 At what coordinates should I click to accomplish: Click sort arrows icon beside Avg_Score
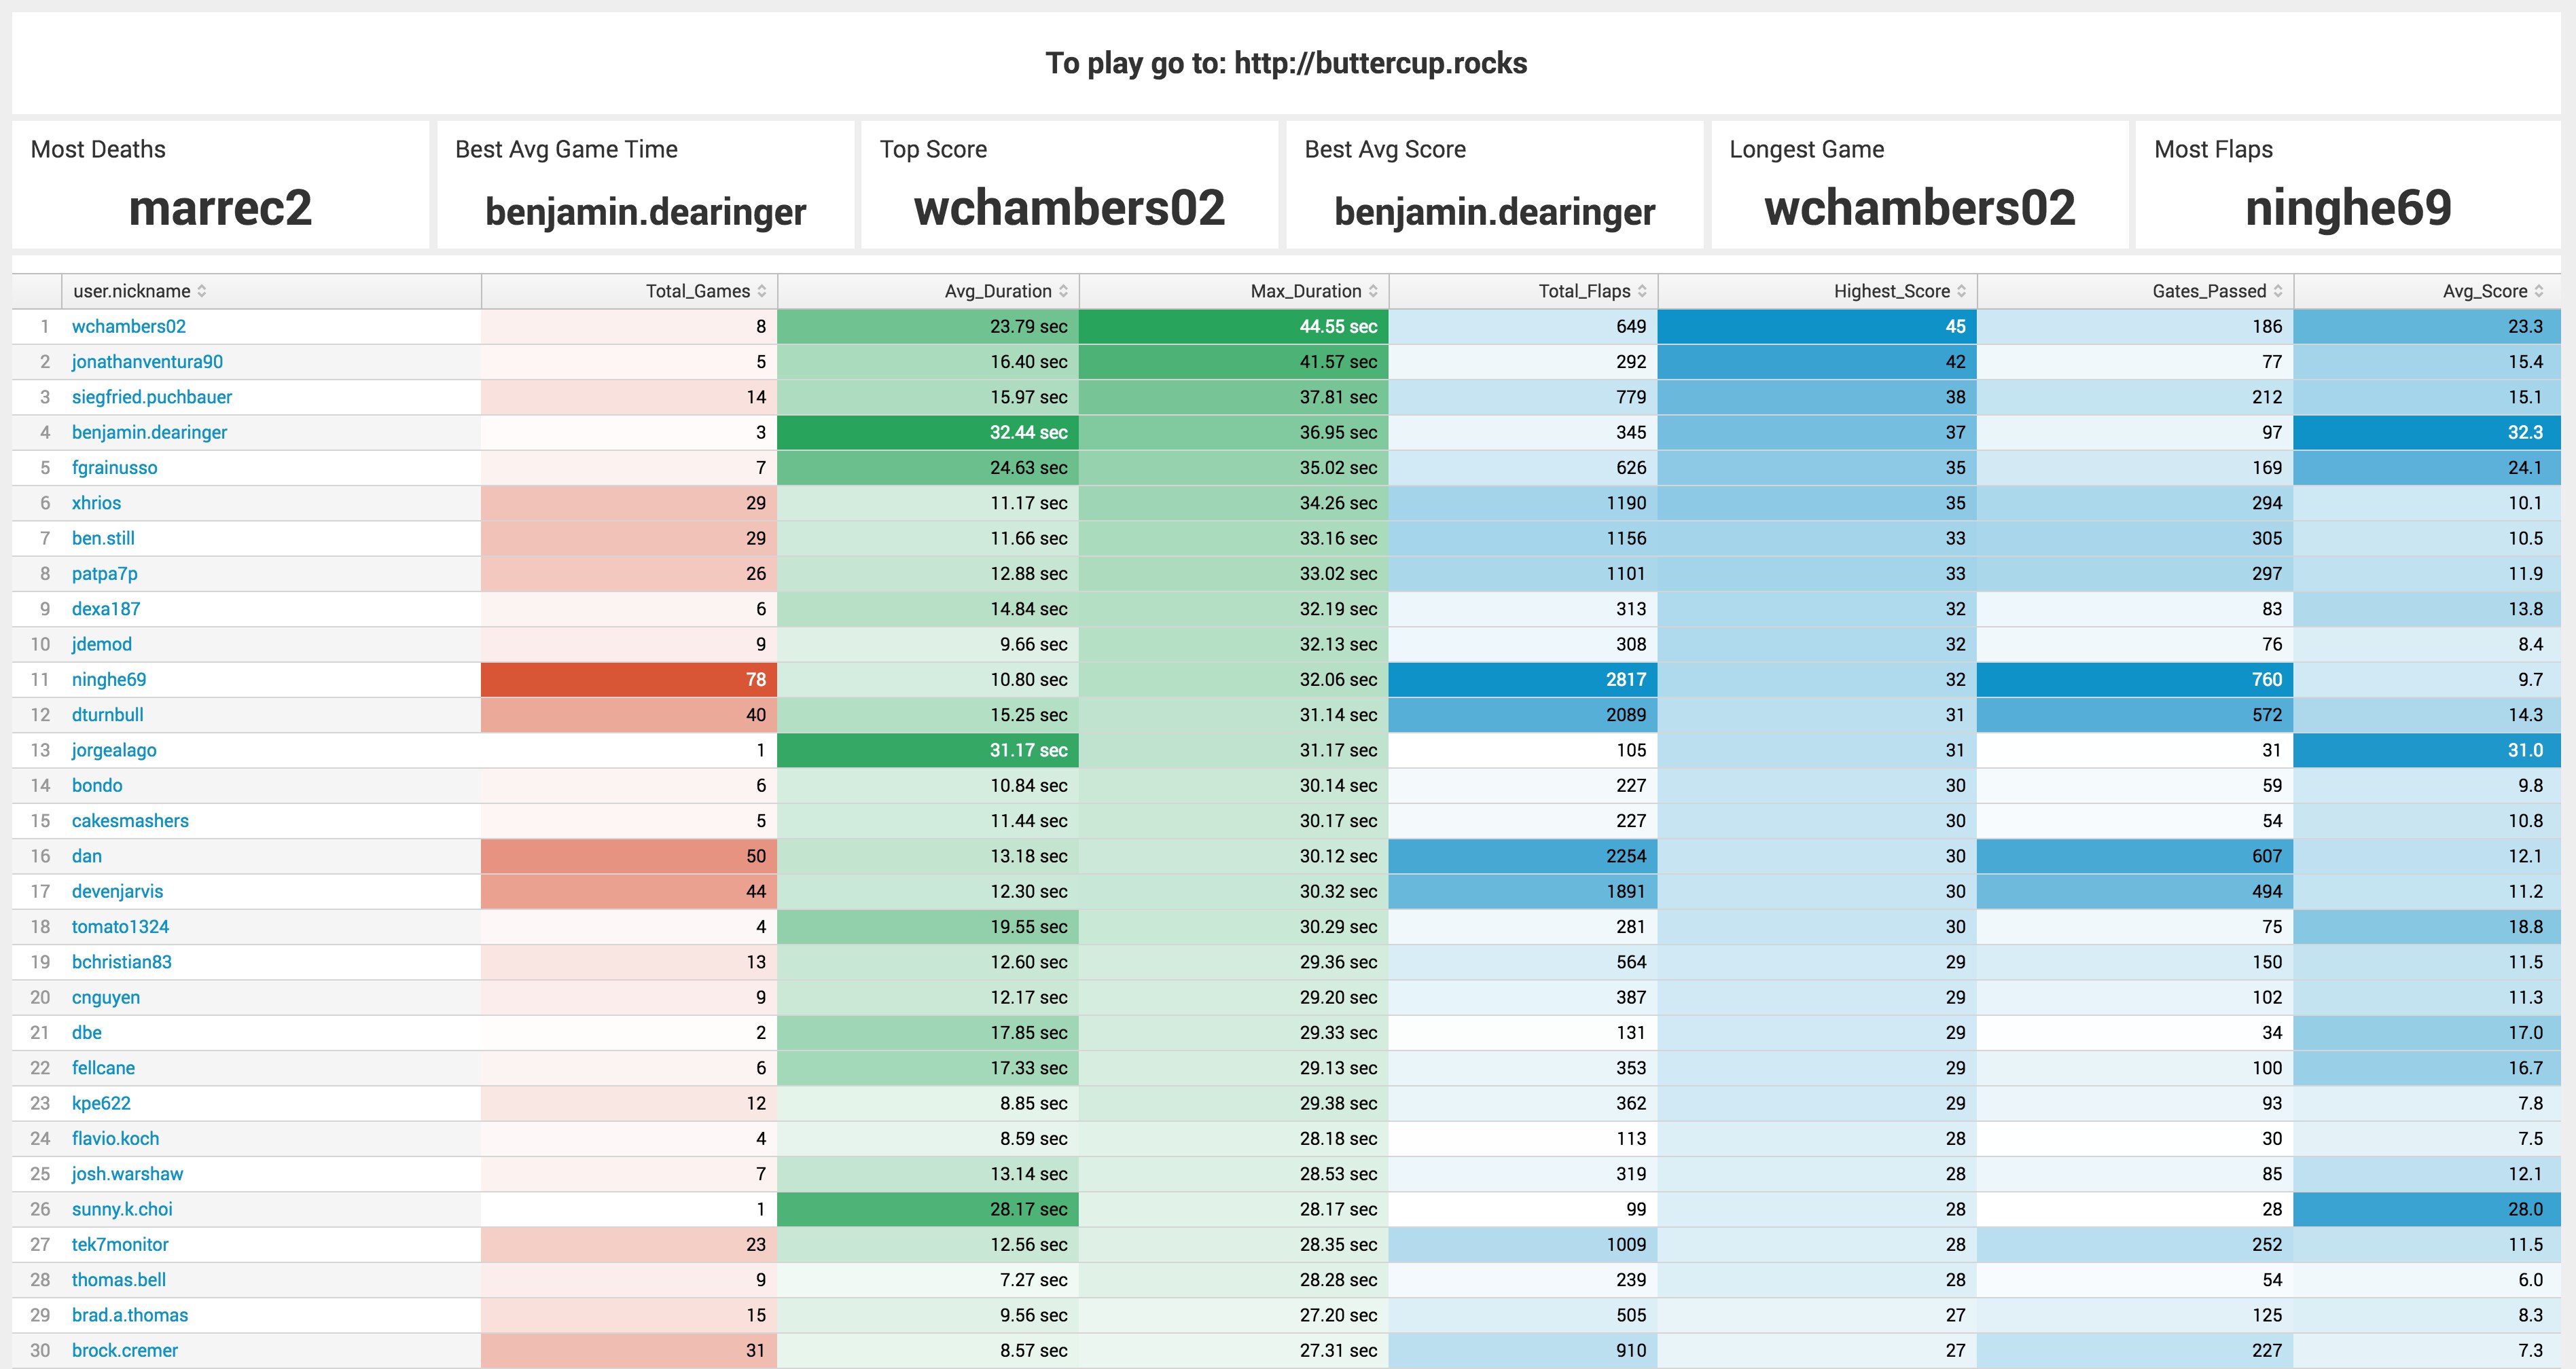[x=2539, y=291]
